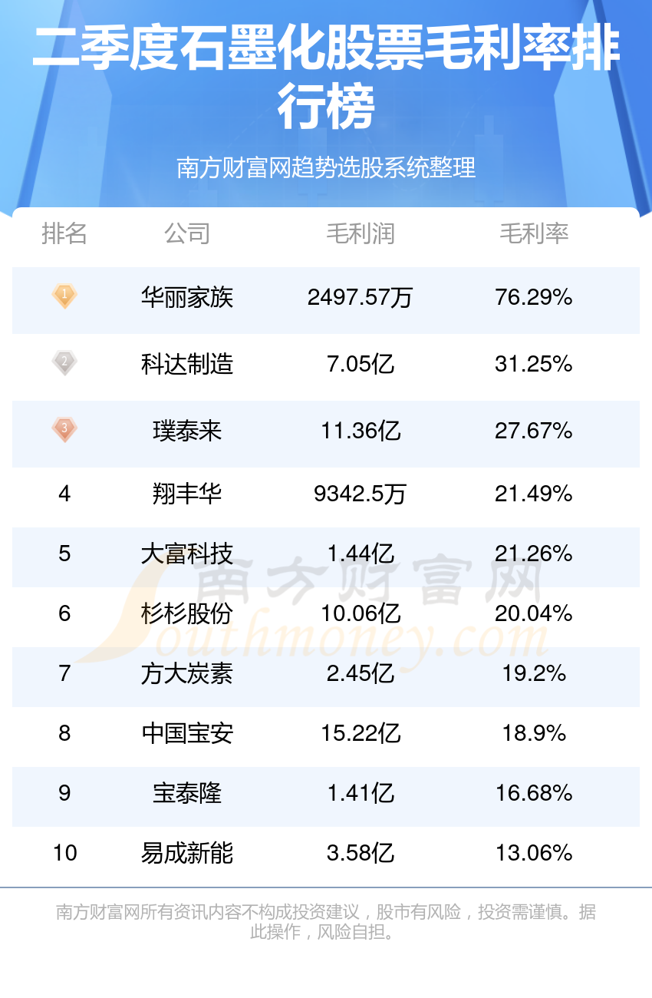
Task: Open company 科达制造 entry
Action: [x=186, y=364]
